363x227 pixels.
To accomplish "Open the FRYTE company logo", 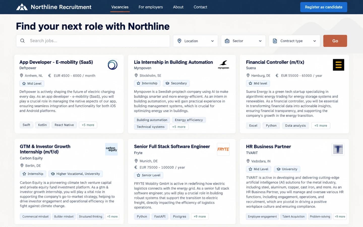I will (223, 149).
